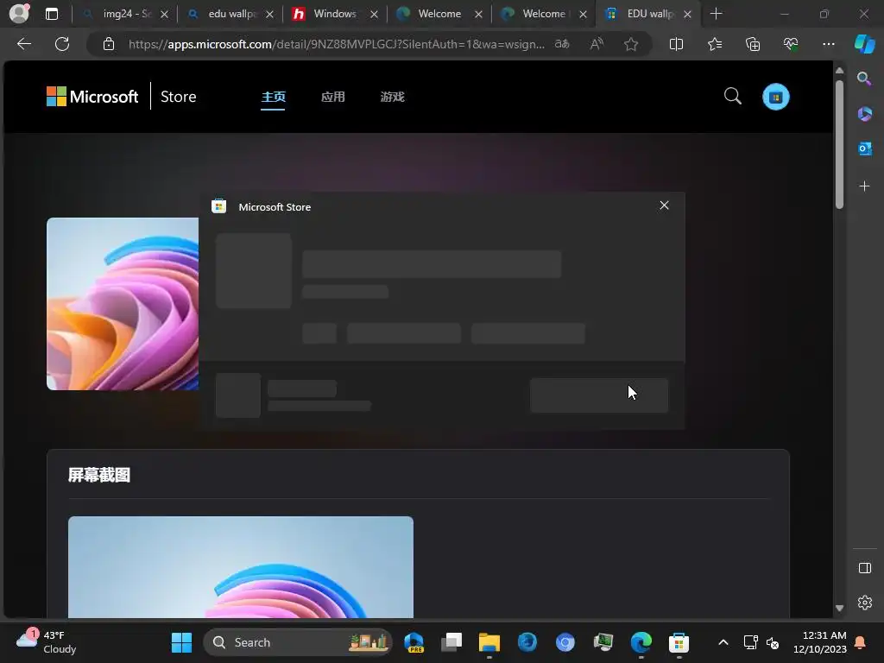Image resolution: width=884 pixels, height=663 pixels.
Task: Click the sidebar search icon
Action: pos(864,79)
